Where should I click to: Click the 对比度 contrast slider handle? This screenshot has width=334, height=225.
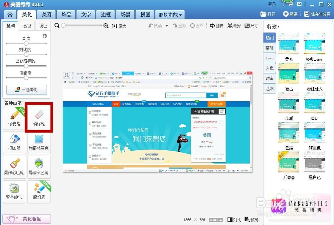coord(26,54)
